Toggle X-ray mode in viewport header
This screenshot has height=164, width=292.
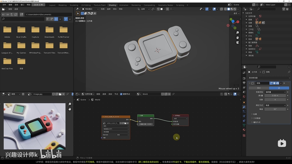[221, 9]
